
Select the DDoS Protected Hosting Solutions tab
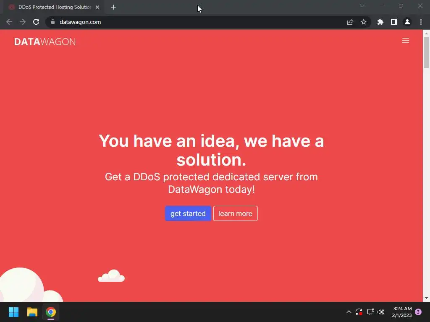(x=54, y=7)
